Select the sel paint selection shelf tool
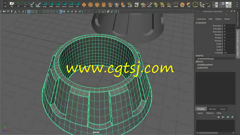This screenshot has width=240, height=135. [x=31, y=4]
